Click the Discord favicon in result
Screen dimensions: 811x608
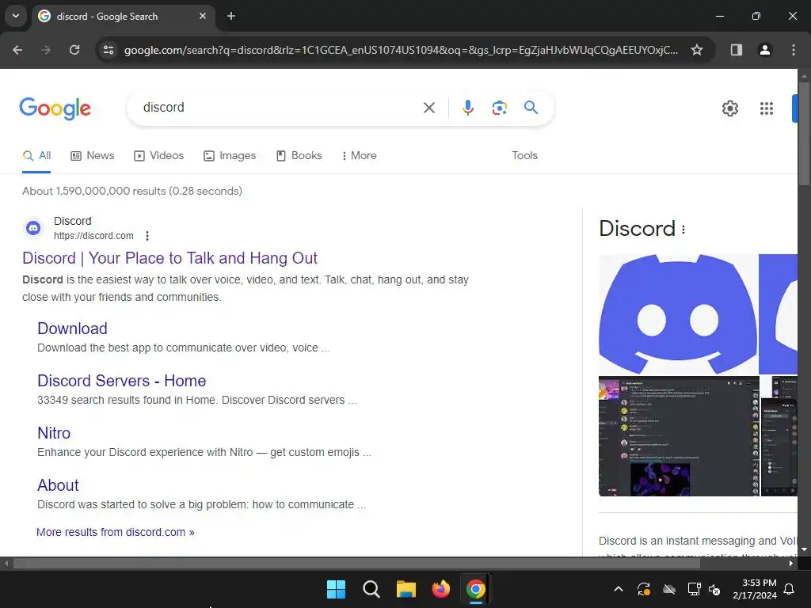(x=33, y=228)
